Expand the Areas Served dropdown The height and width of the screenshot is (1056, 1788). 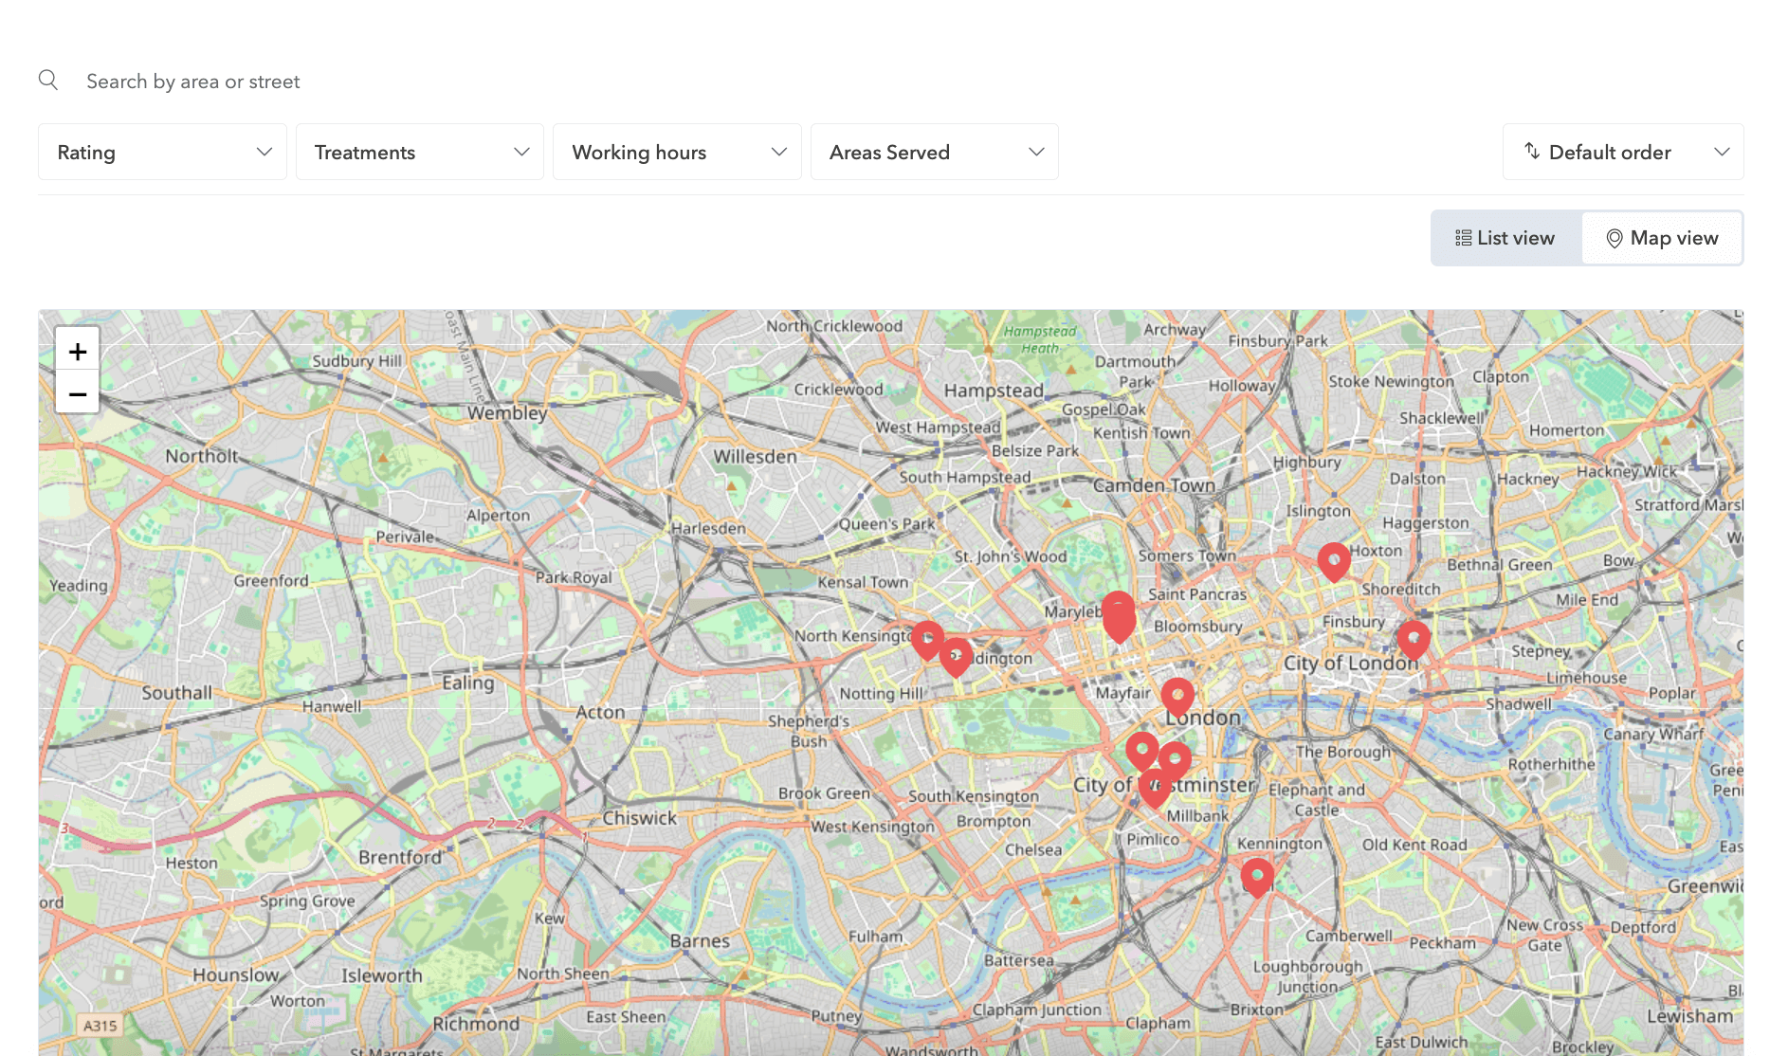click(935, 152)
